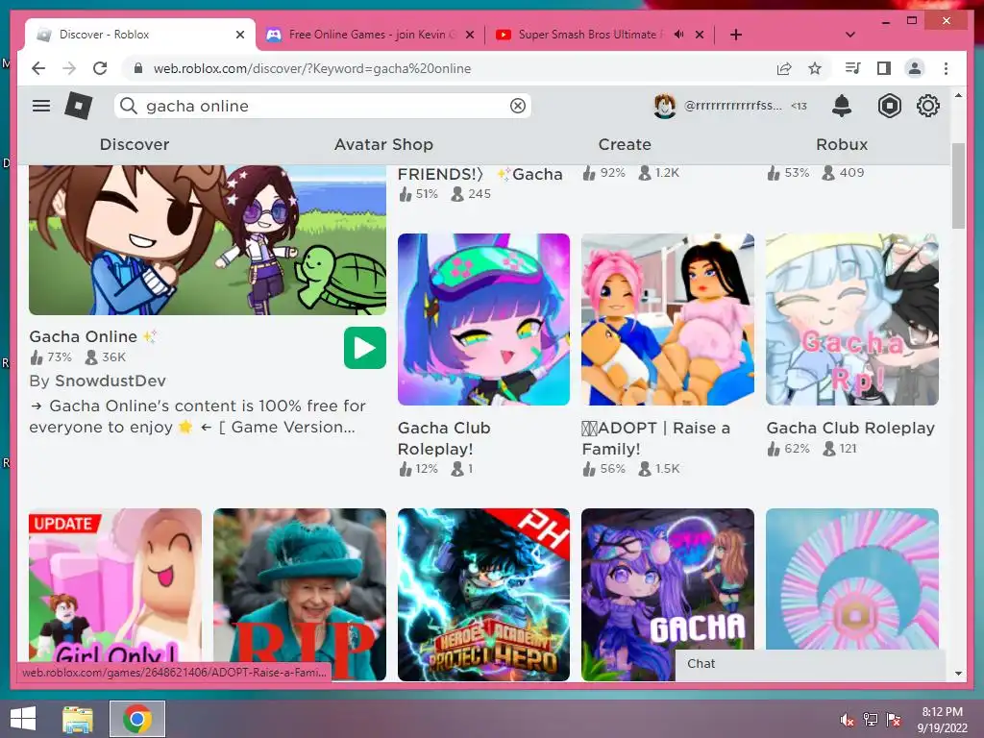Bookmark this page with the star

tap(815, 68)
